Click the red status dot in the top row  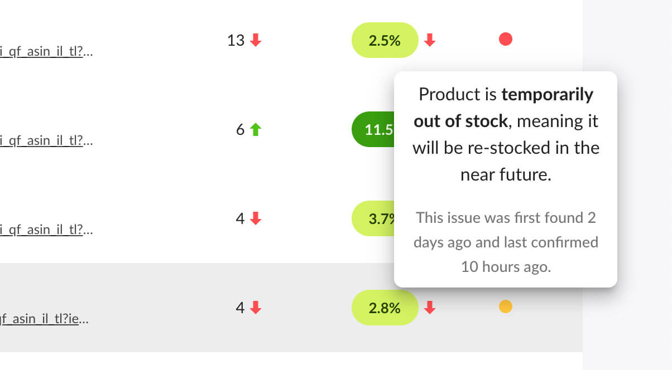[506, 39]
